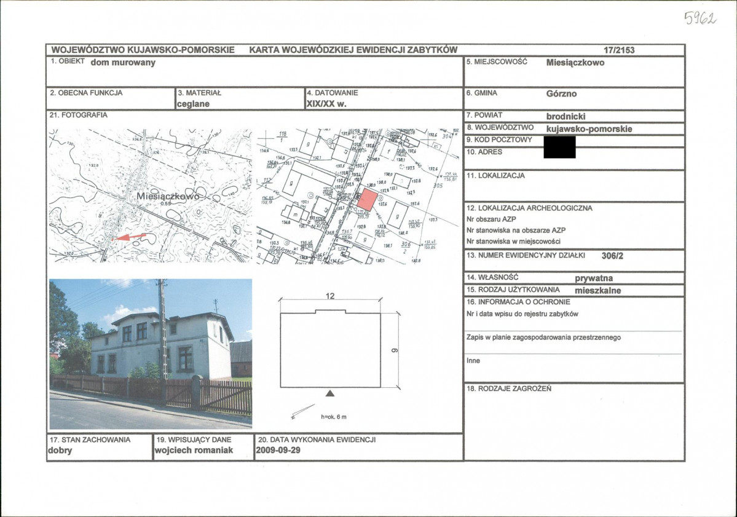737x517 pixels.
Task: Click the condition value 'dobry'
Action: point(60,450)
